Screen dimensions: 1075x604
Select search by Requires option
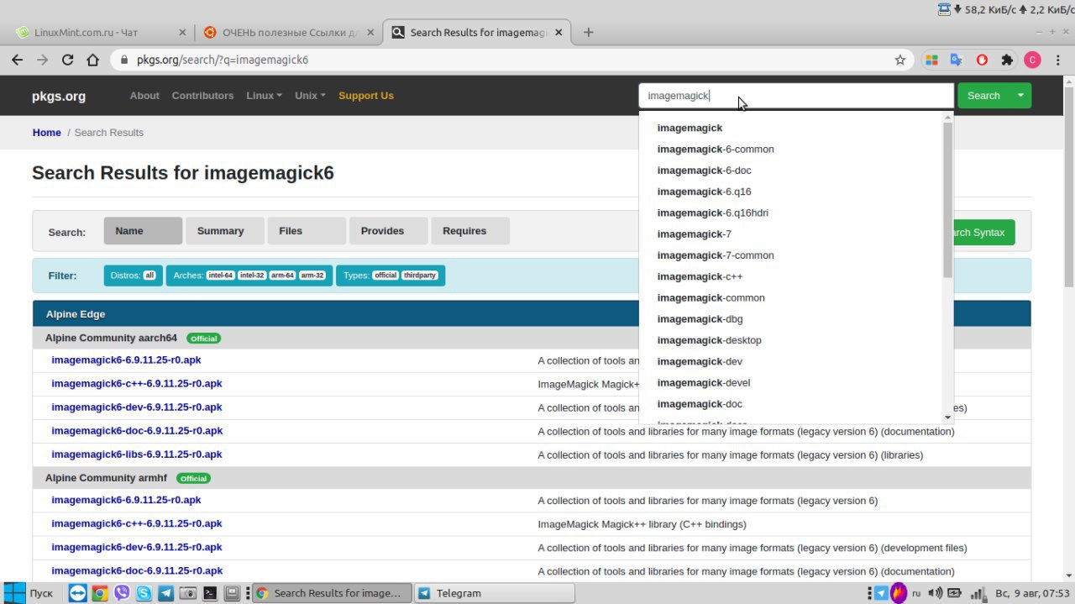tap(470, 231)
